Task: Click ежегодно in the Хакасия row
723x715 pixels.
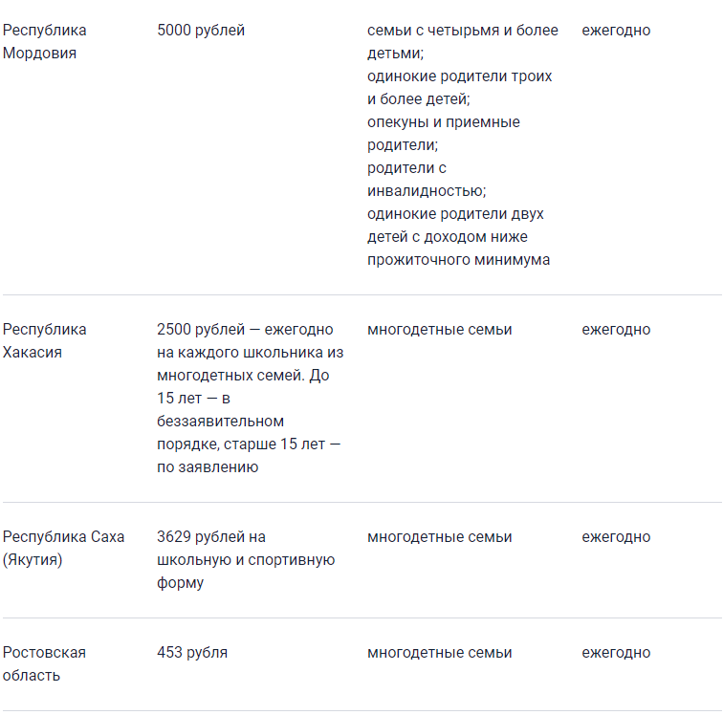Action: point(616,330)
